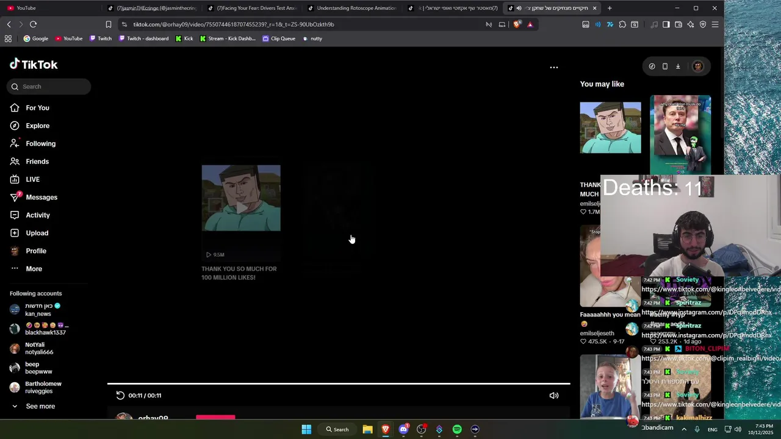Go to the Explore page

29,126
